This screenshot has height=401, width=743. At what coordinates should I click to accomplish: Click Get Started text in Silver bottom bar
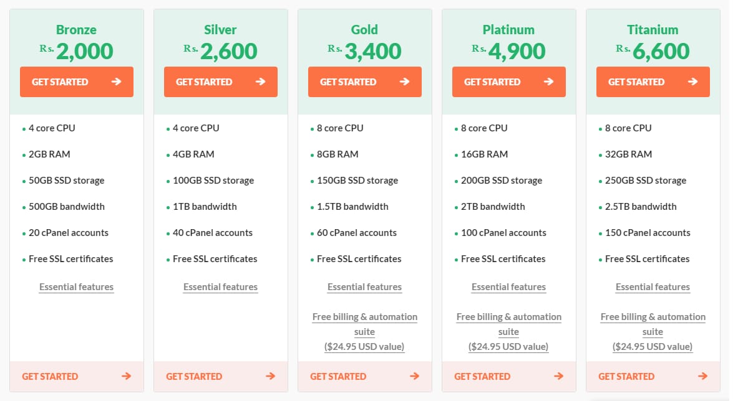click(194, 377)
